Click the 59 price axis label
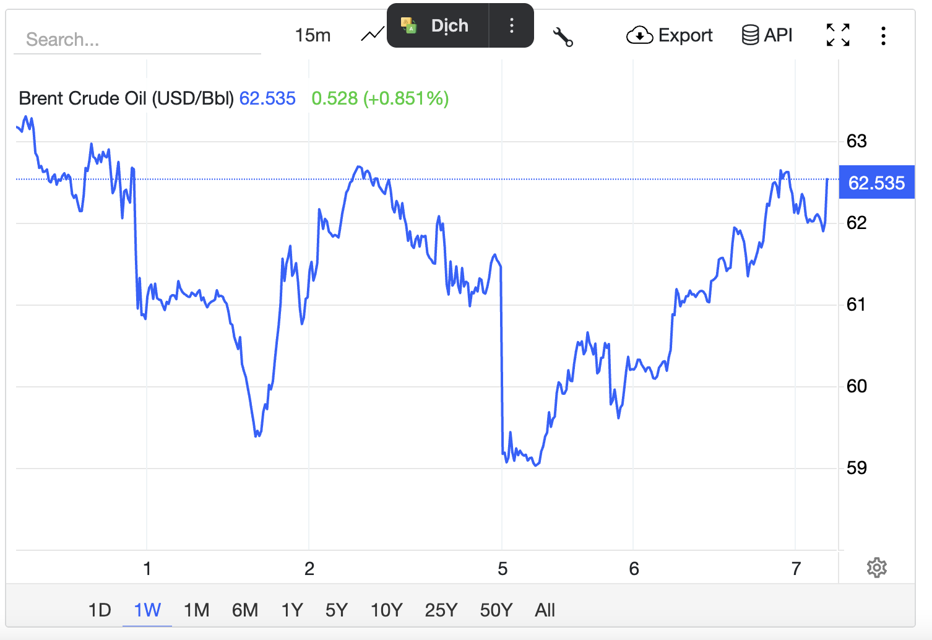 pyautogui.click(x=856, y=468)
